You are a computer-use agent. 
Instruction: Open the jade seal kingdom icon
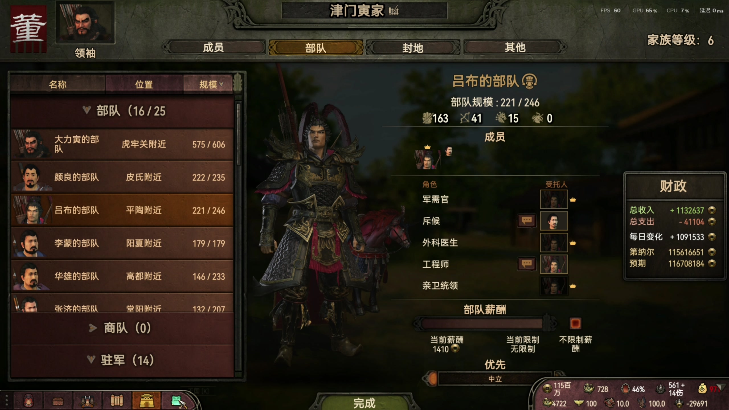[177, 401]
